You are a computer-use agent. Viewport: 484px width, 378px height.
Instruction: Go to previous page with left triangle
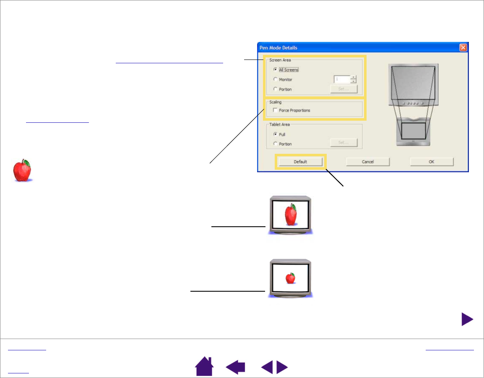pos(267,367)
